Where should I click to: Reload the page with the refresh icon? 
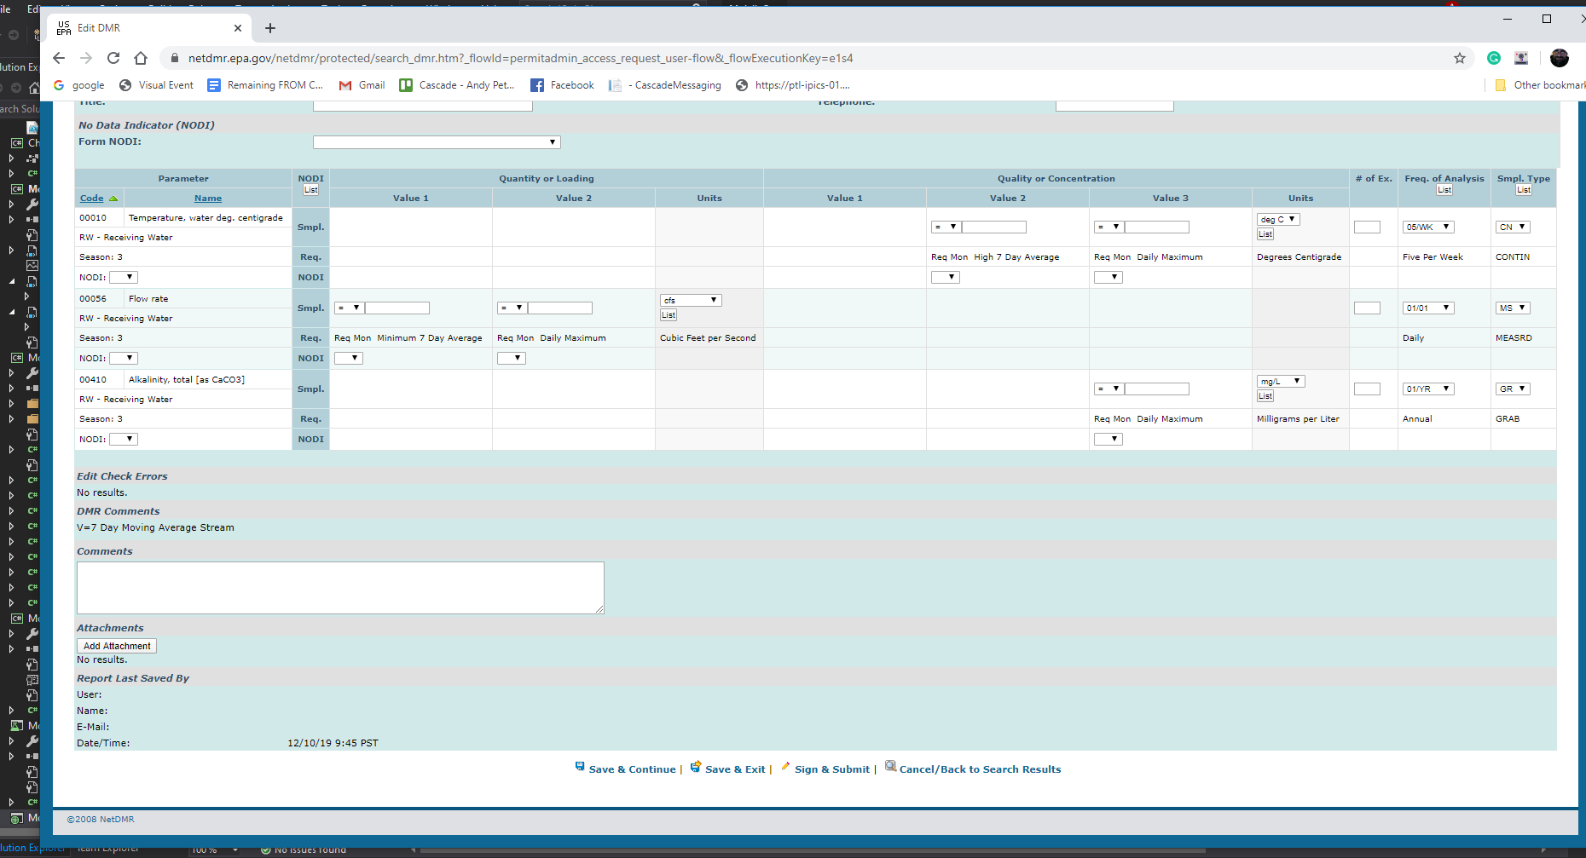pyautogui.click(x=113, y=58)
